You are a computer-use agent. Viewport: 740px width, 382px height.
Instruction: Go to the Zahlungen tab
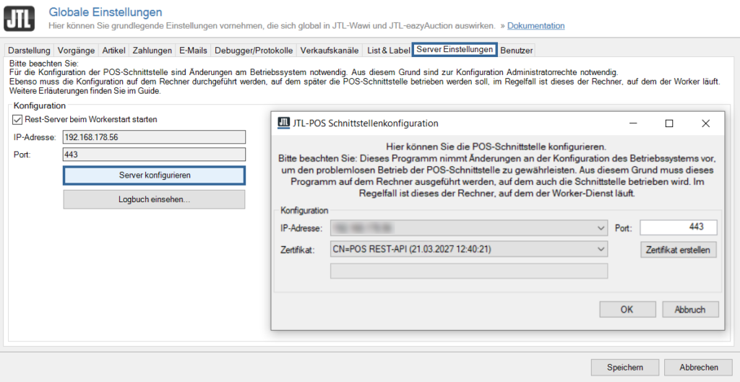[x=152, y=51]
